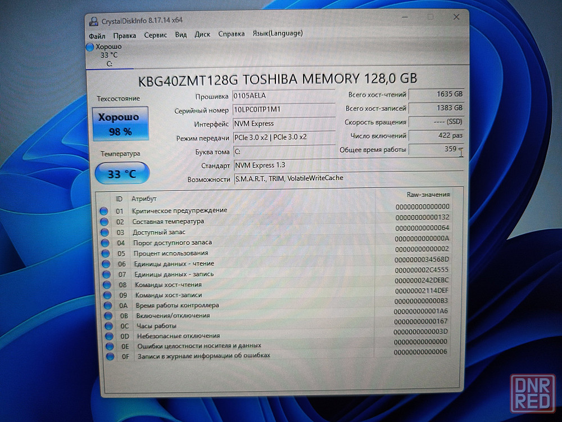Click the ID column header
562x422 pixels.
pyautogui.click(x=119, y=199)
